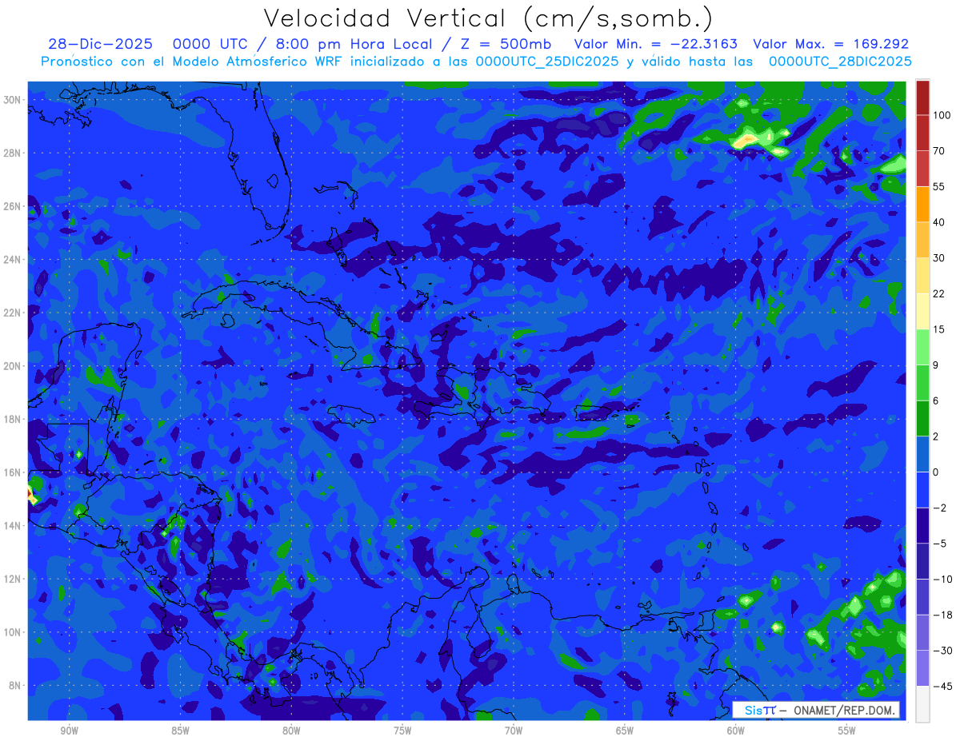The width and height of the screenshot is (960, 741).
Task: Click the white swatch at the colorbar bottom
Action: pos(922,703)
